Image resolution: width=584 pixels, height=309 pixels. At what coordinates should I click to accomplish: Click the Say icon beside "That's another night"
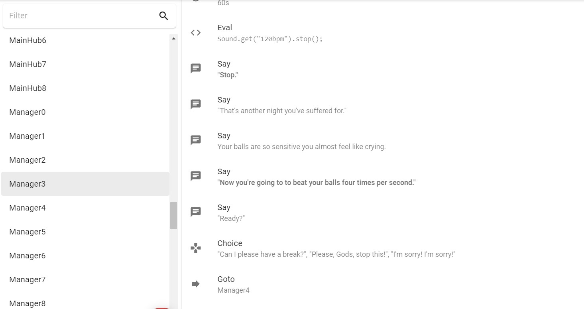pos(196,104)
